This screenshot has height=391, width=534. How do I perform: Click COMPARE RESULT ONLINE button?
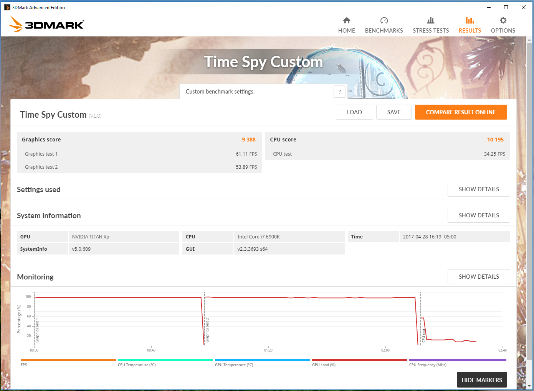click(x=461, y=112)
